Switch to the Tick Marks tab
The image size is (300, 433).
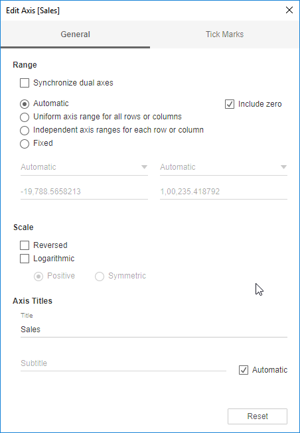[224, 34]
